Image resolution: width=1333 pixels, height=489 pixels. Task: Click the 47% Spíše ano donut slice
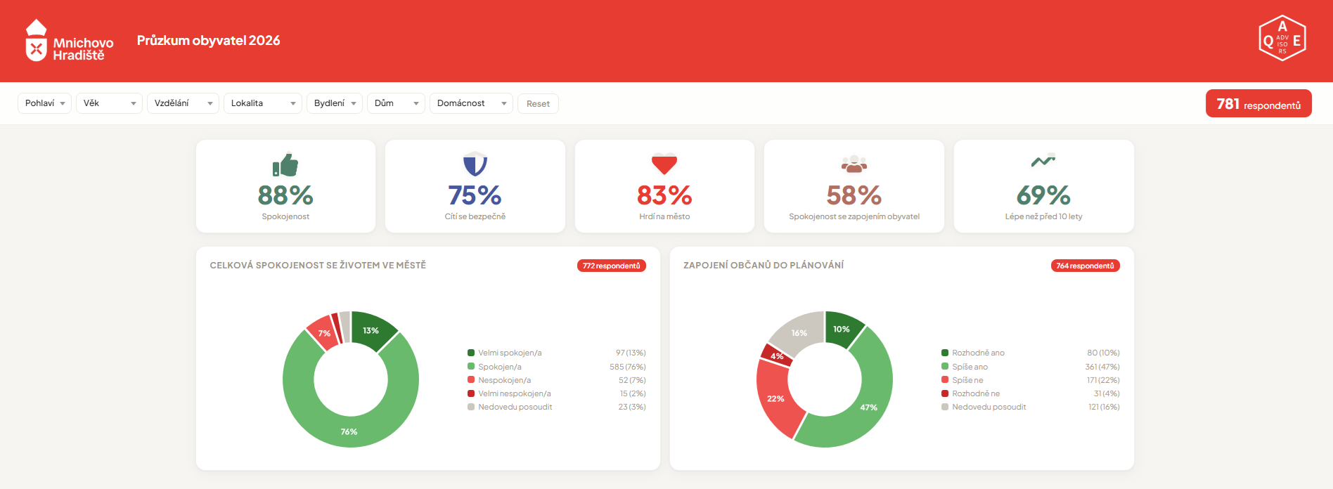point(868,407)
